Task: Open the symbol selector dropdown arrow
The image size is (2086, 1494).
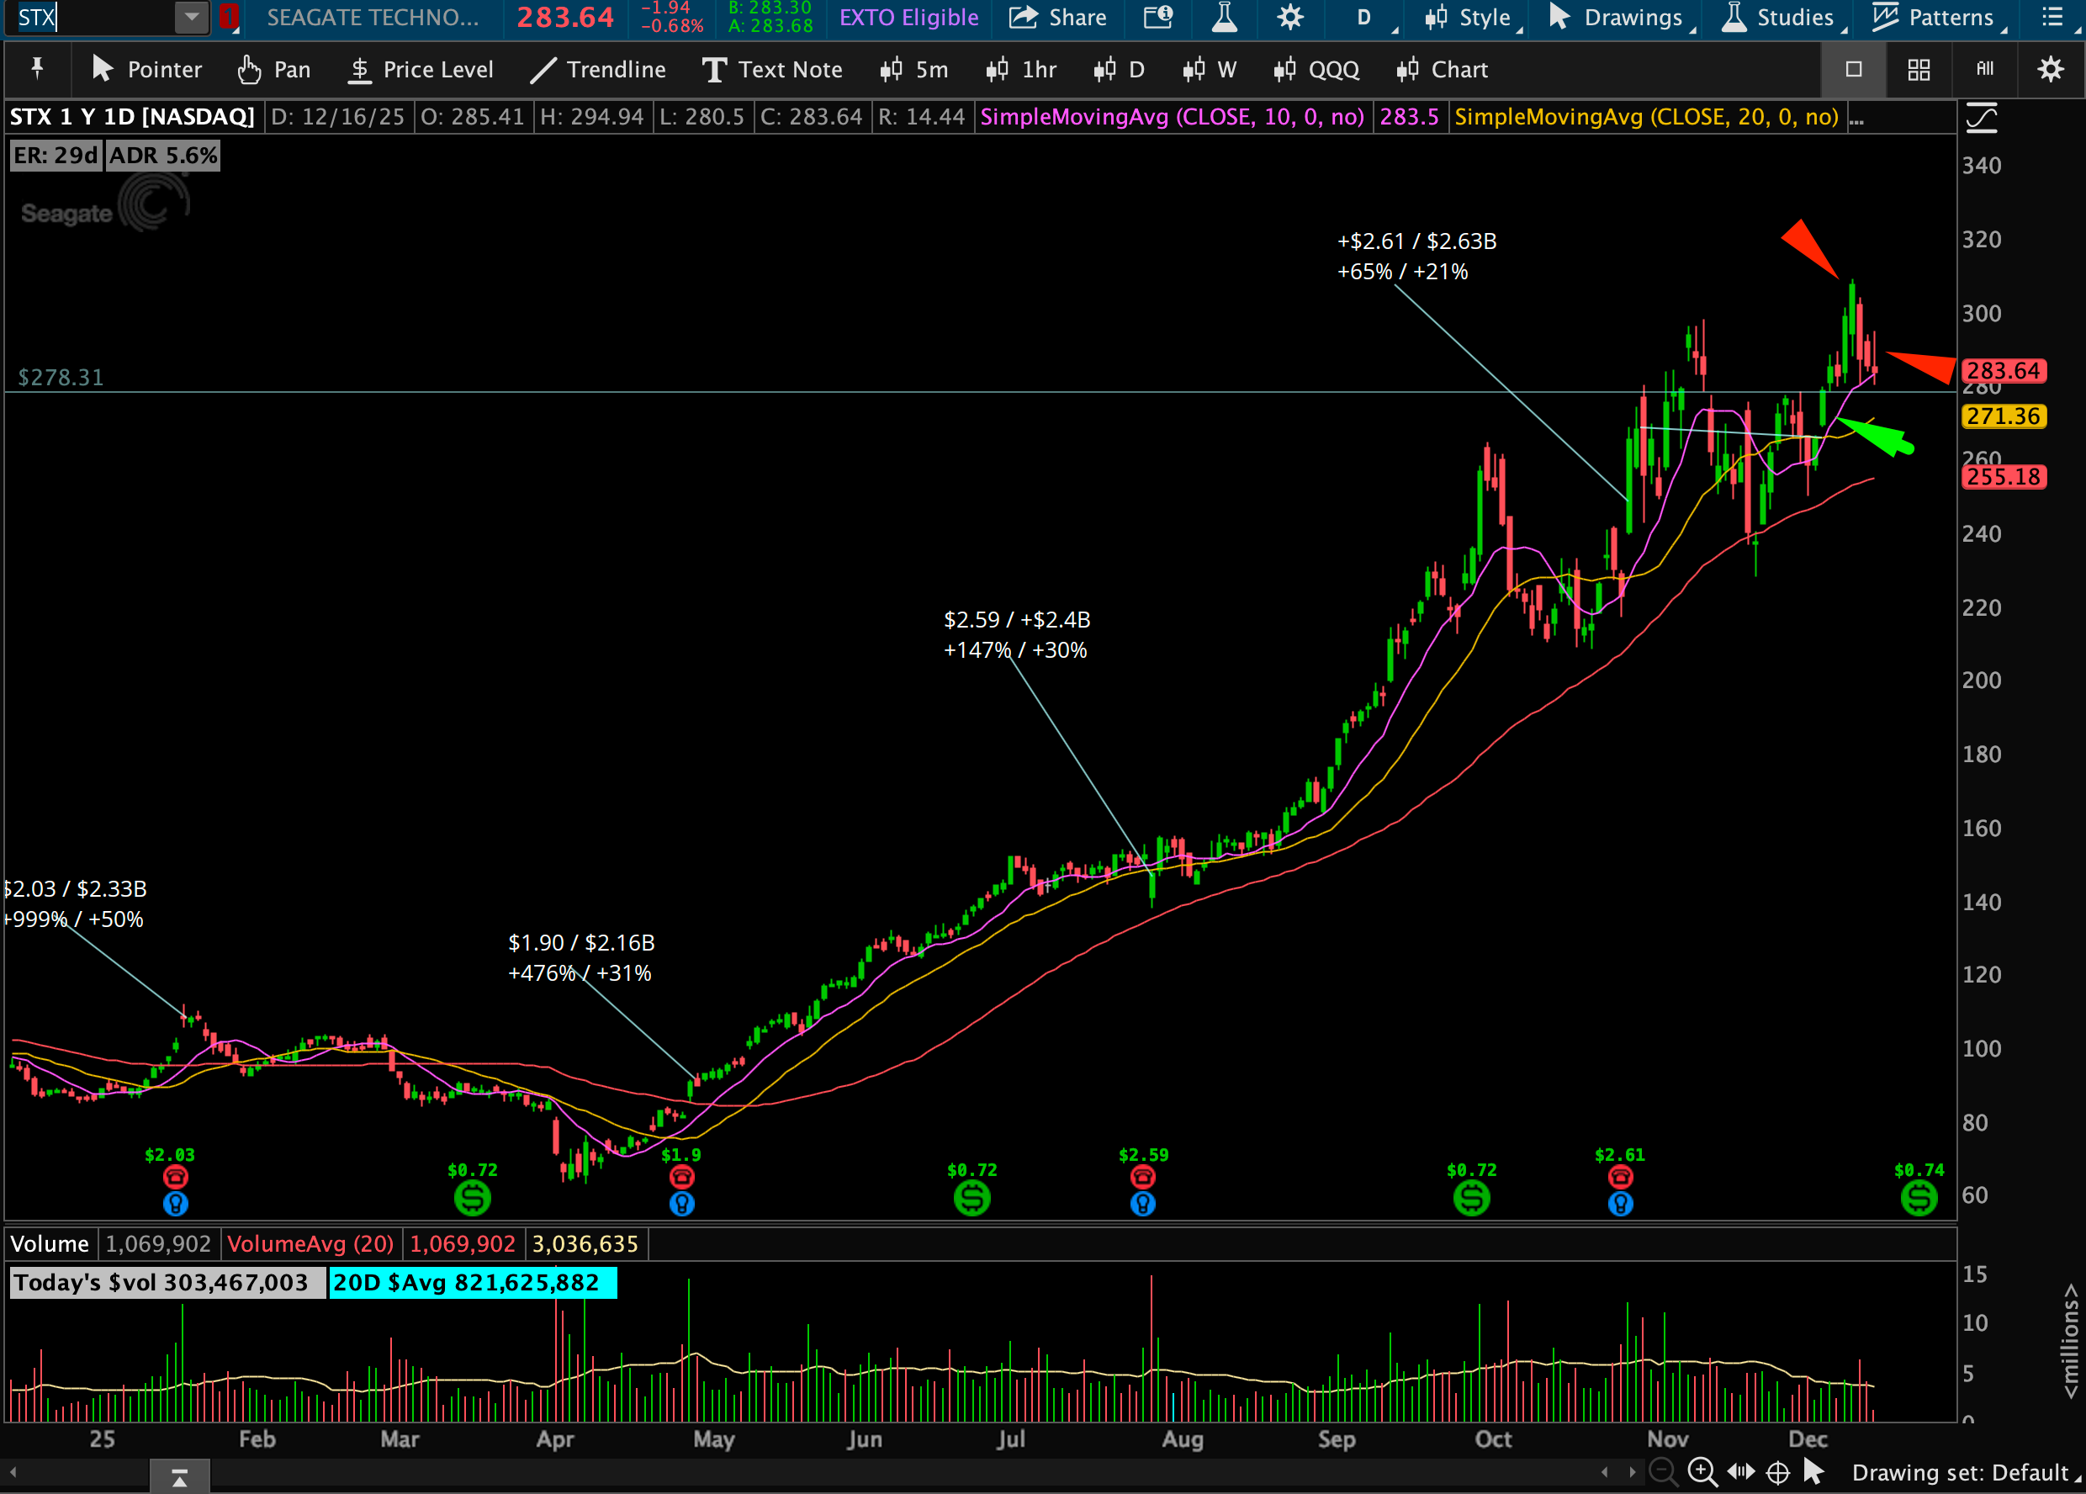Action: coord(191,18)
